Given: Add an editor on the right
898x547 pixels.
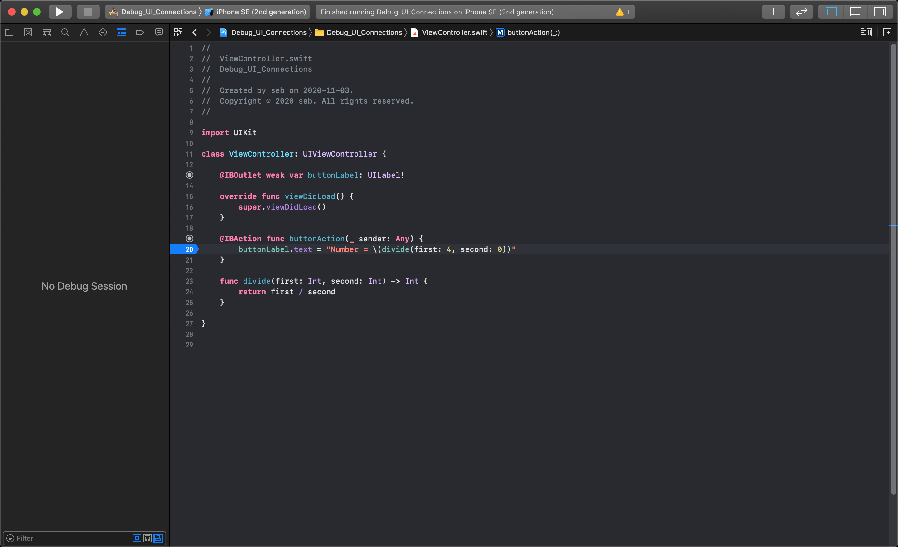Looking at the screenshot, I should pos(887,32).
